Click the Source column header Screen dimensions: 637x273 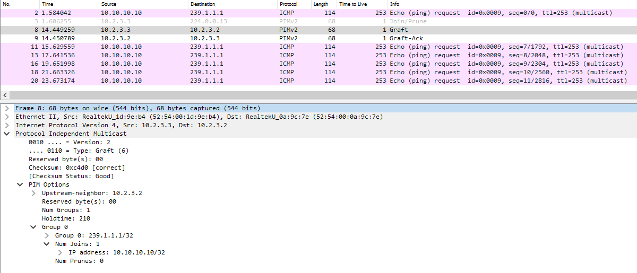(x=109, y=4)
